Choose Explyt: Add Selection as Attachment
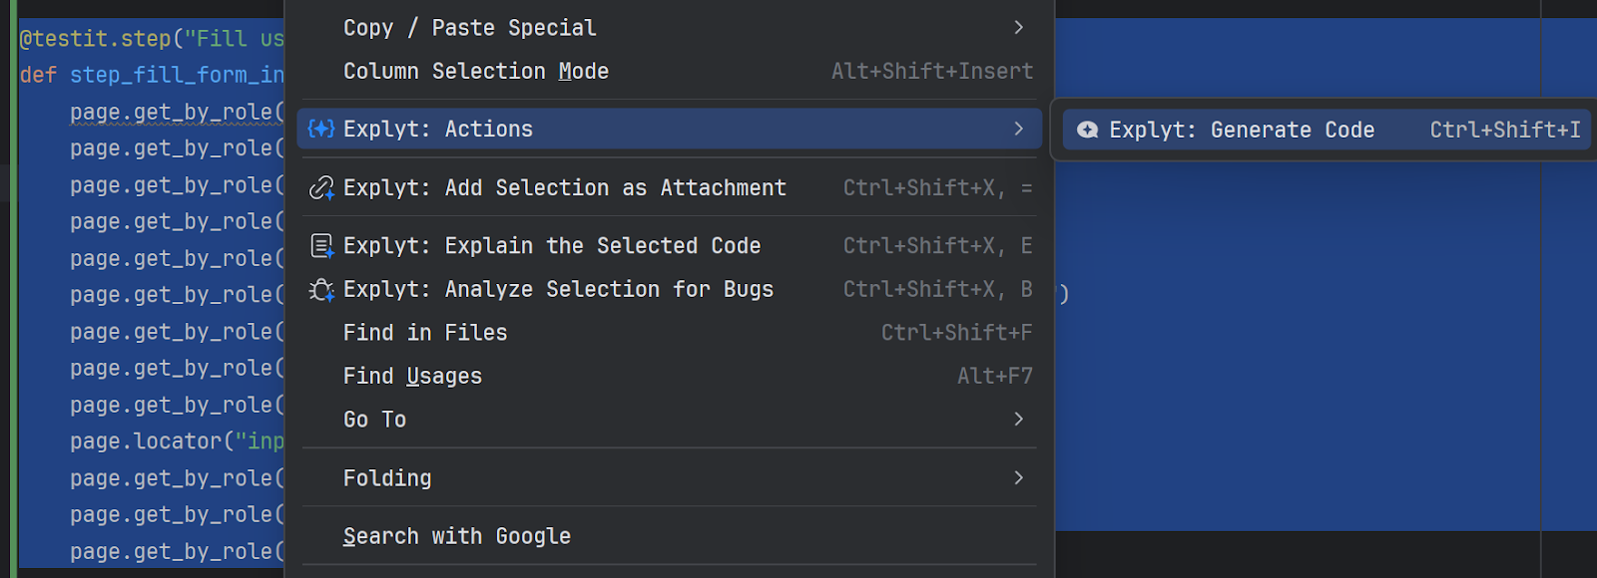The height and width of the screenshot is (578, 1597). 565,187
